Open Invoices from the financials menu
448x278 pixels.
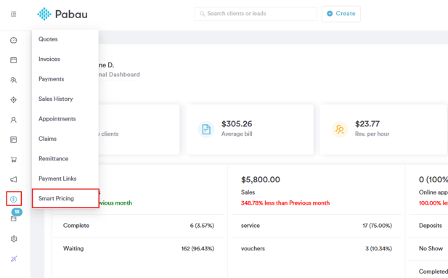(x=49, y=59)
